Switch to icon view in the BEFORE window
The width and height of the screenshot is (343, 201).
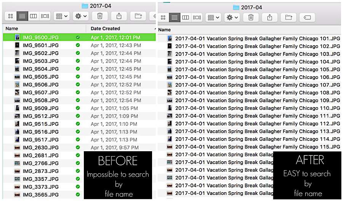coord(11,16)
